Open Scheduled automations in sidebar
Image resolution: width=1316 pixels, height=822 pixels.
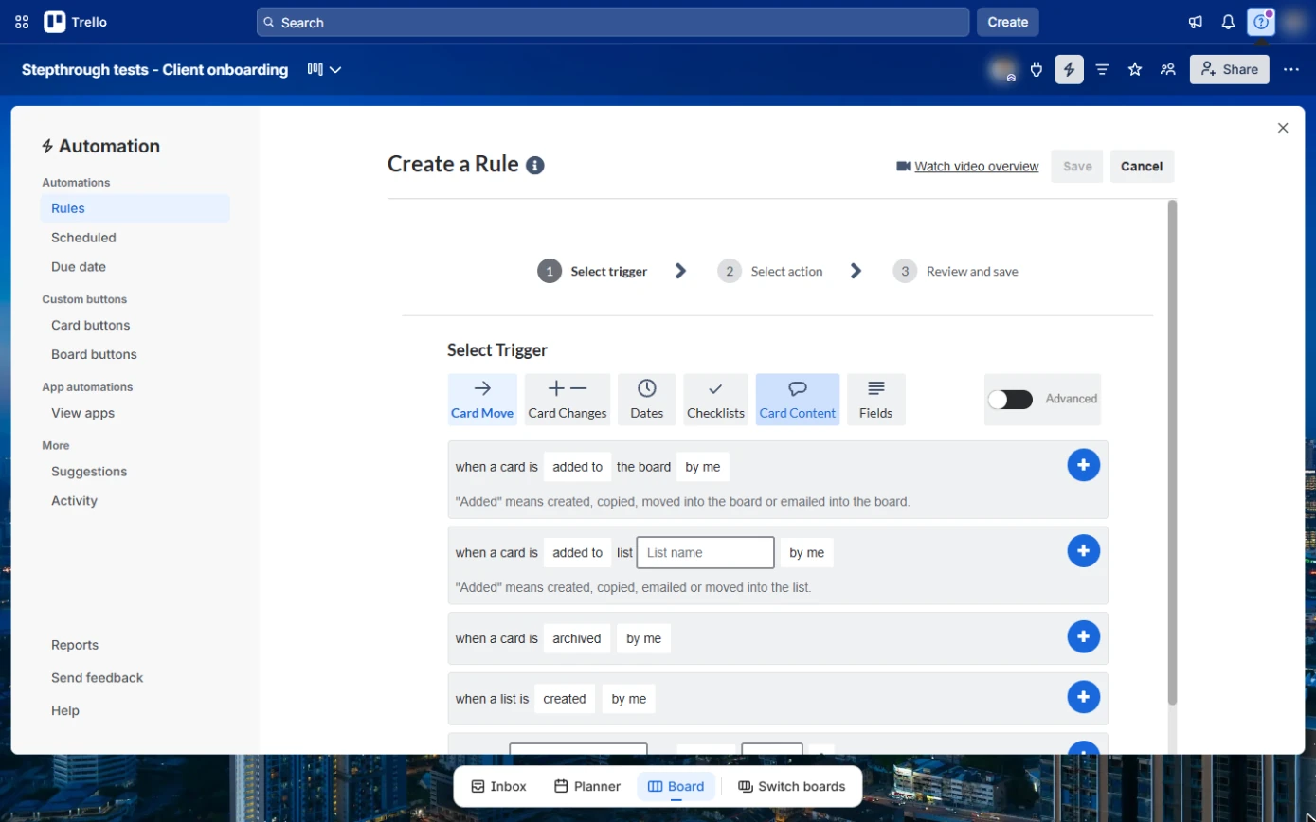click(x=135, y=238)
